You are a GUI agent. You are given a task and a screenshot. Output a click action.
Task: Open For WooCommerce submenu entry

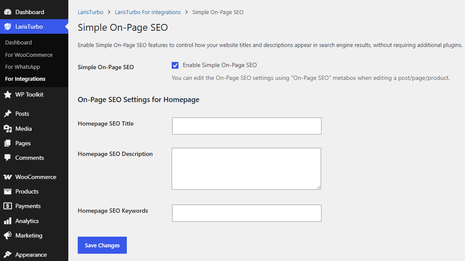(29, 55)
